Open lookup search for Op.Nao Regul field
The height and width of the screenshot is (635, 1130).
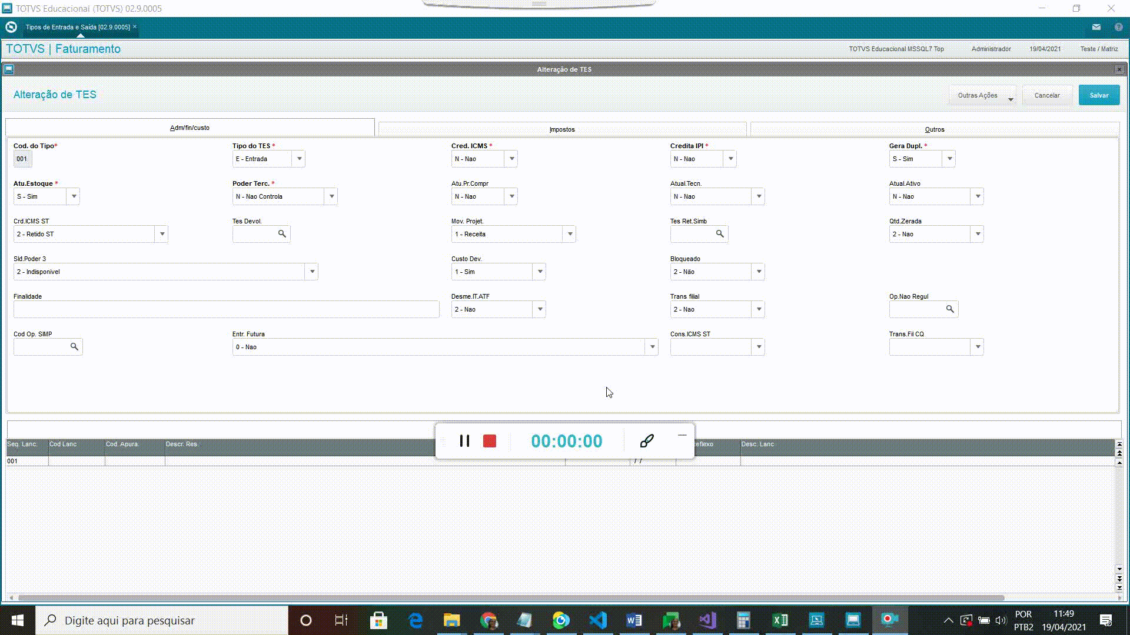pos(950,309)
